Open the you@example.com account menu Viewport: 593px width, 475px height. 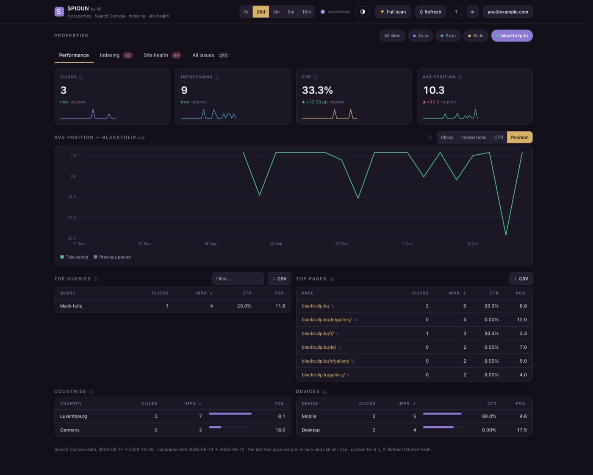click(508, 12)
